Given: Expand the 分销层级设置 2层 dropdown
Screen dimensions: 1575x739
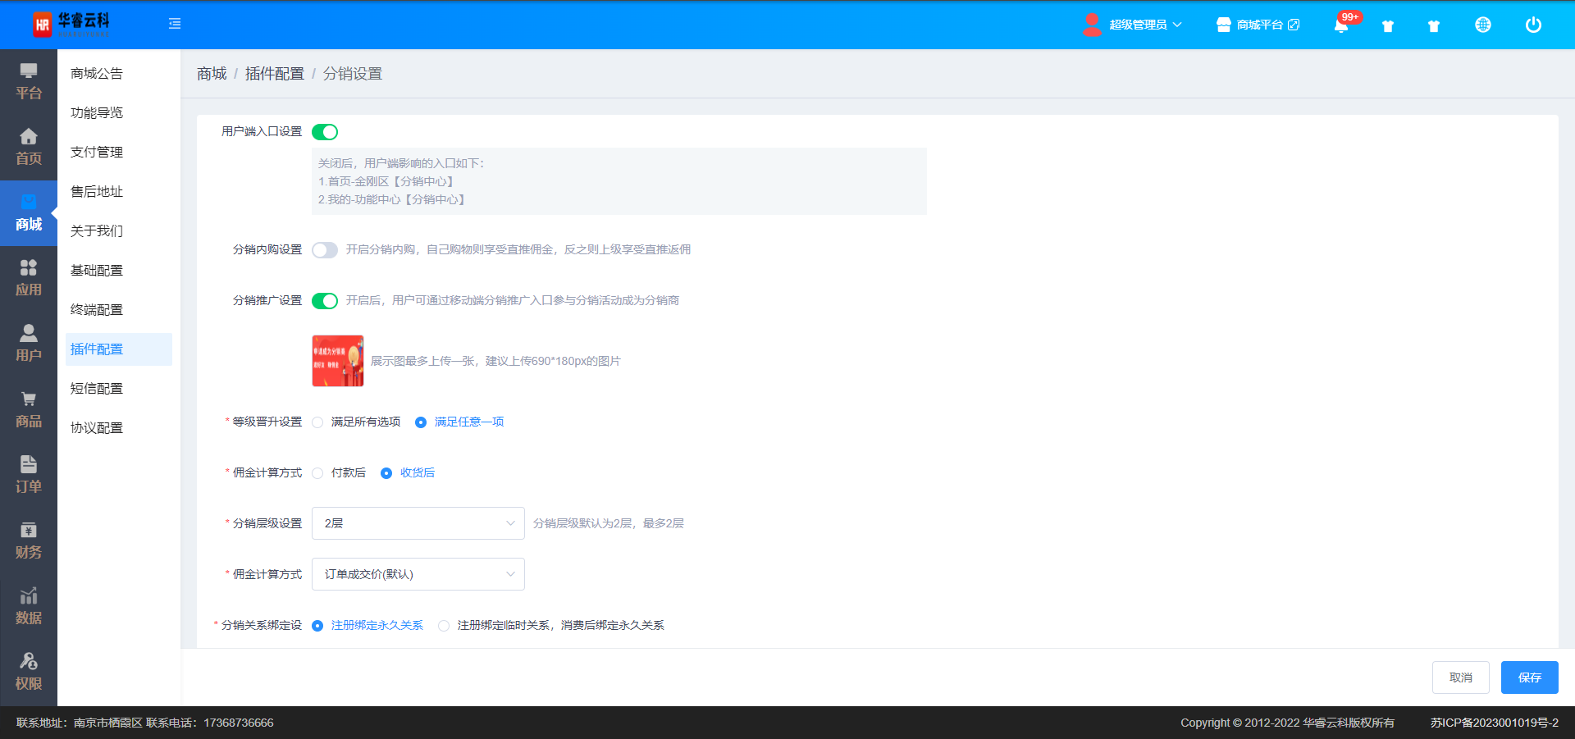Looking at the screenshot, I should coord(418,523).
